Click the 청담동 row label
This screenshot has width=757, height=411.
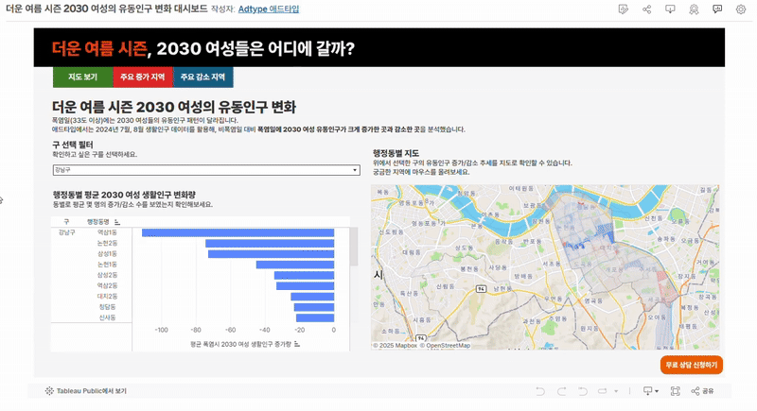coord(107,307)
